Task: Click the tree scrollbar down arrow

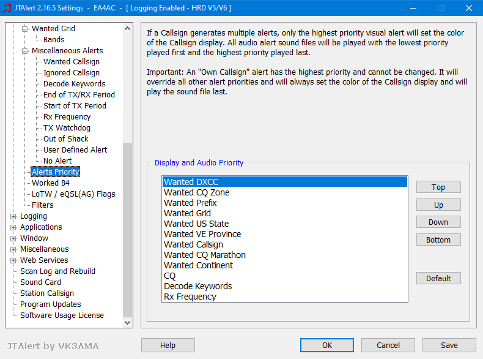Action: point(128,323)
